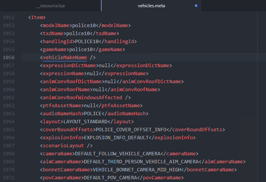
Task: Click the DEFAULT_POV_CAMERA value
Action: coord(107,178)
